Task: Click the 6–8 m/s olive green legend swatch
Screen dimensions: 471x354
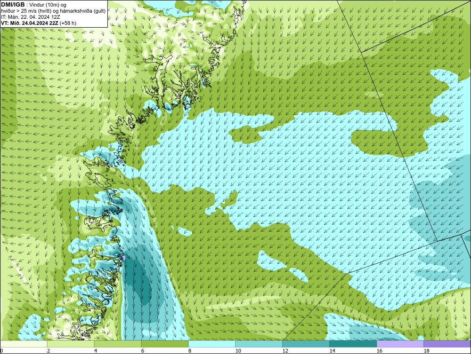Action: (x=164, y=344)
